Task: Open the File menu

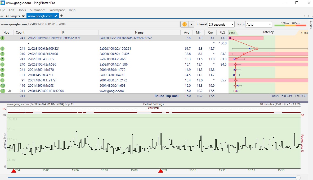Action: coord(3,10)
